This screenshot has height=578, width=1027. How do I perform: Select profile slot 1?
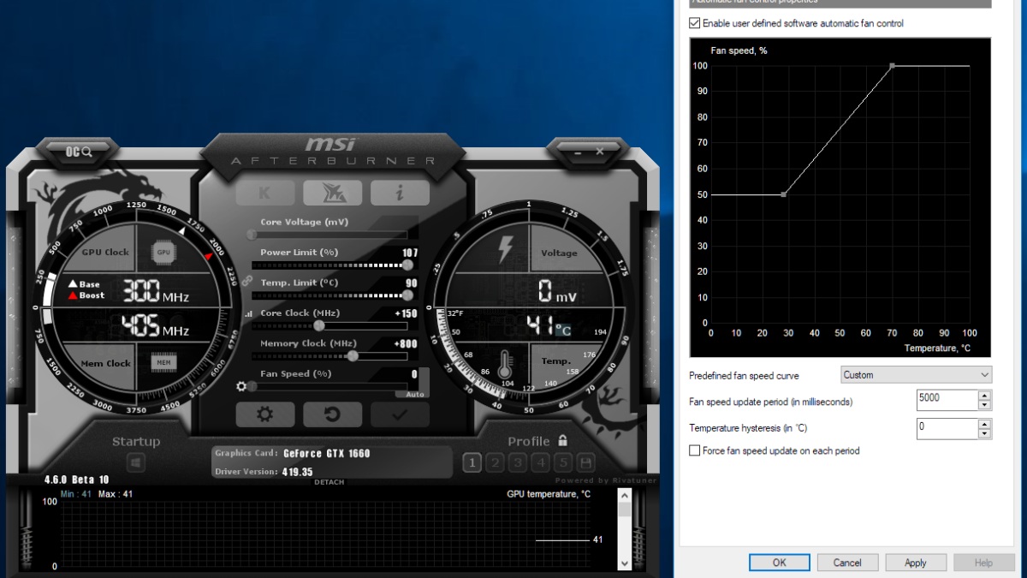pos(472,463)
